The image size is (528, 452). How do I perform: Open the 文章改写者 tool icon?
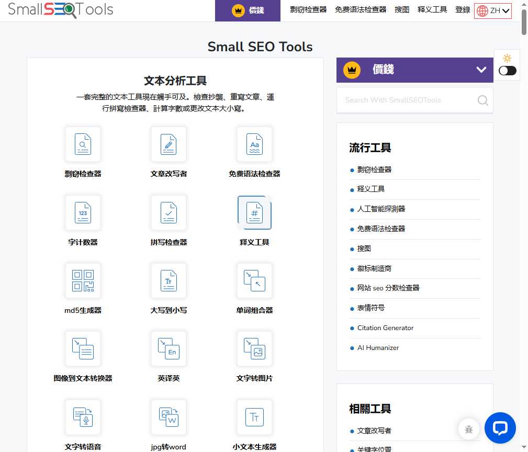(x=168, y=144)
